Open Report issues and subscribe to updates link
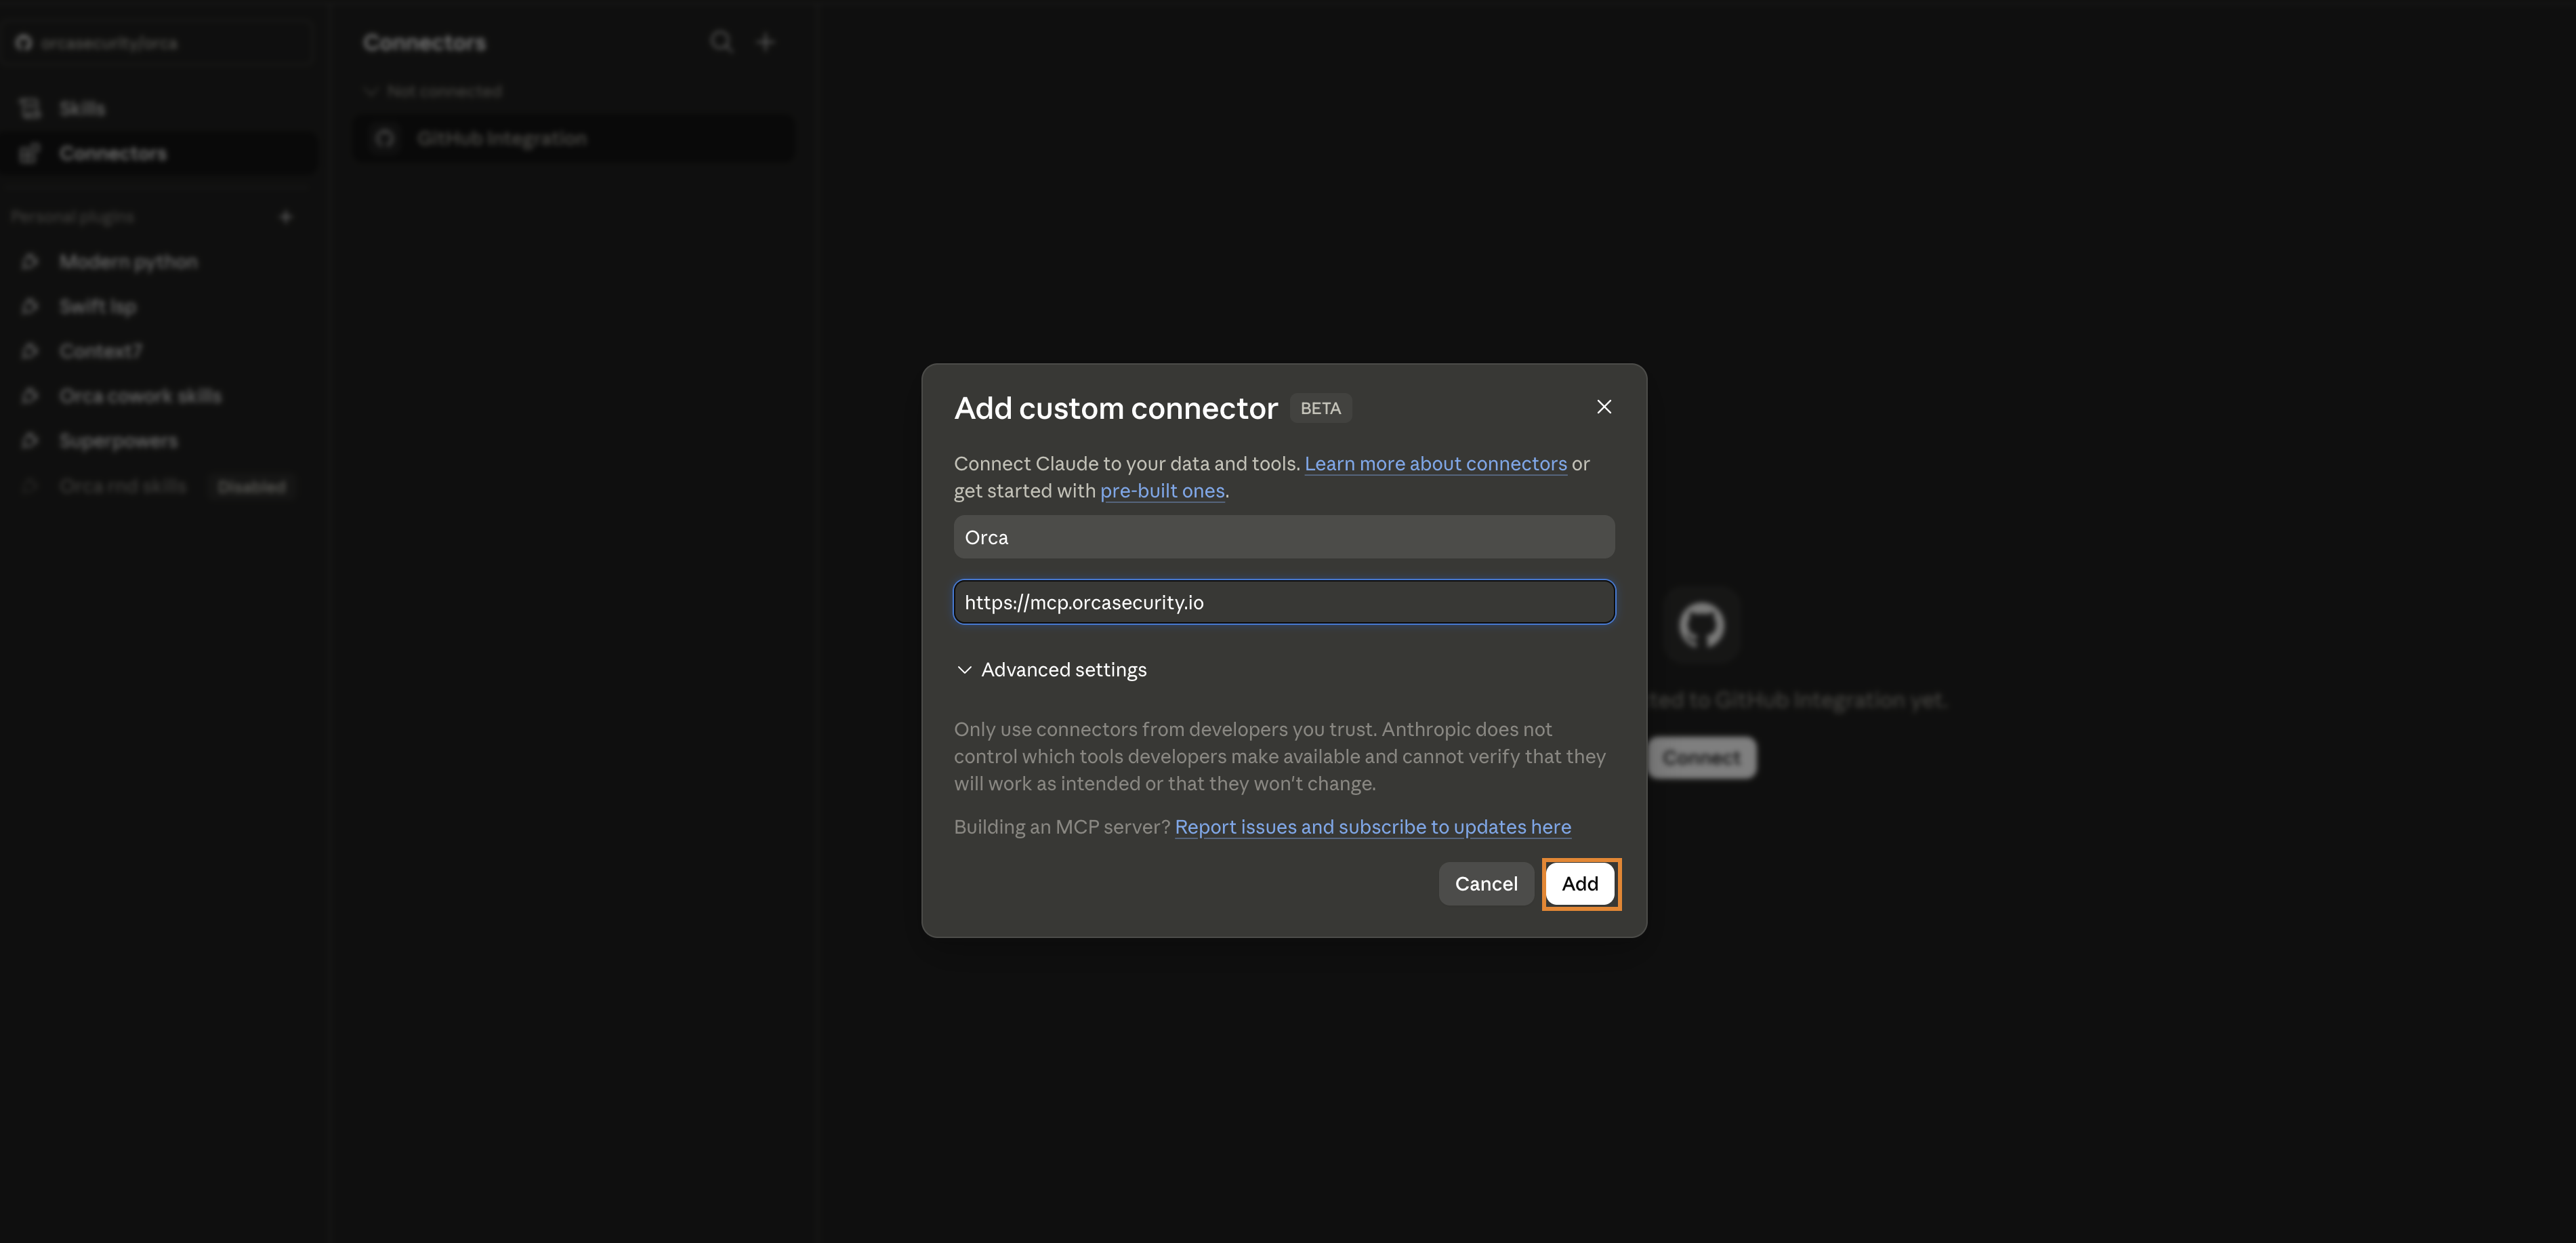Screen dimensions: 2576x1243 point(1372,827)
